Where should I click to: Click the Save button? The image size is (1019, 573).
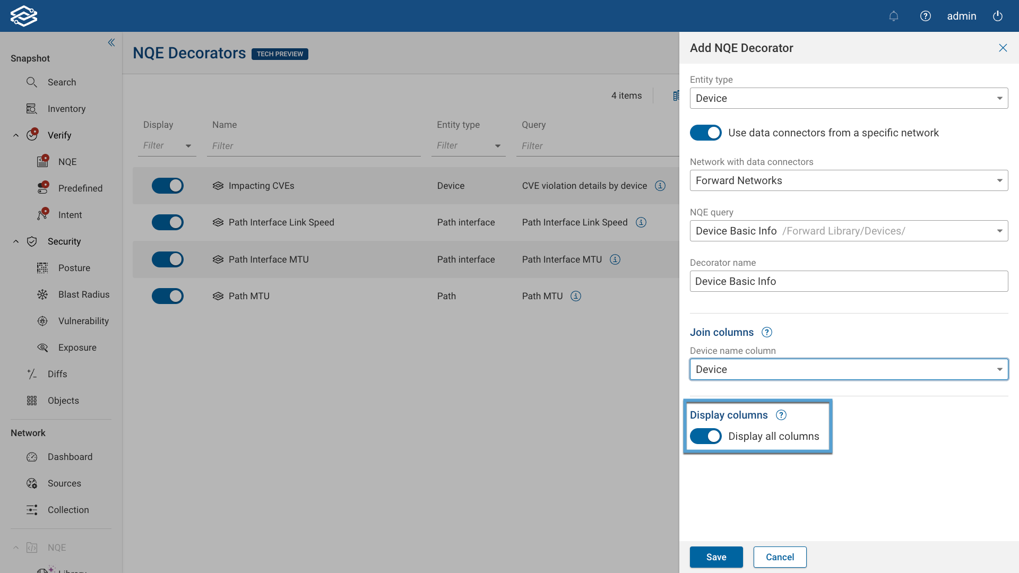[x=716, y=557]
